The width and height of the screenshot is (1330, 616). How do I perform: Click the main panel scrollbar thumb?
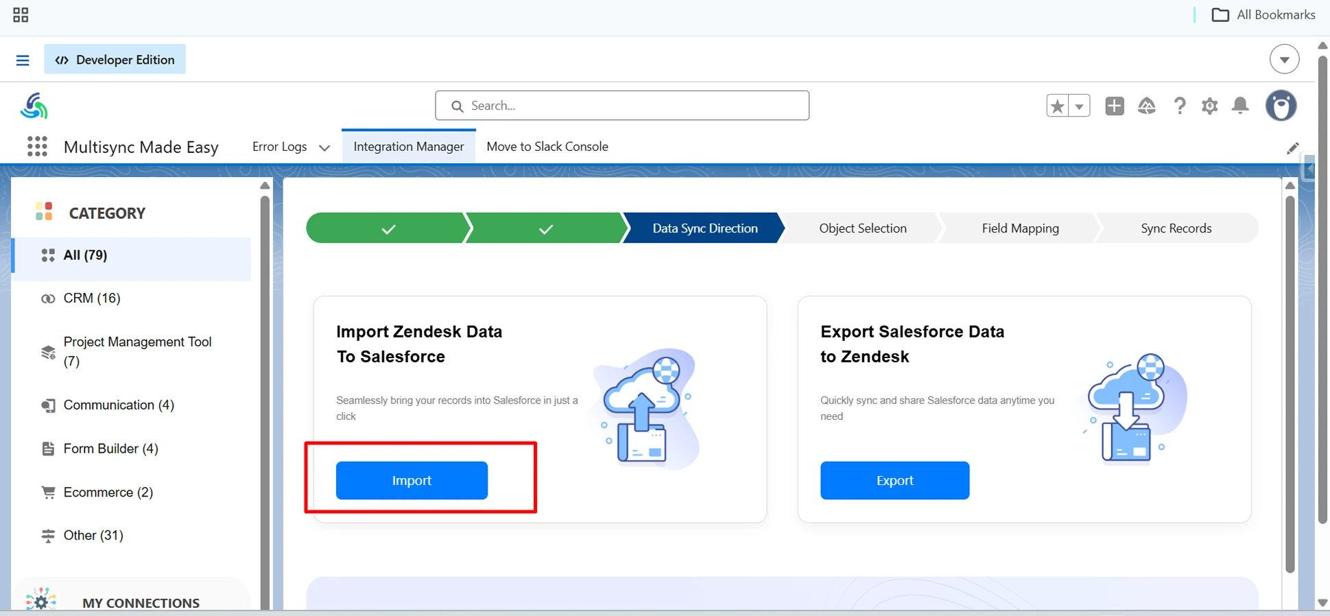1290,384
